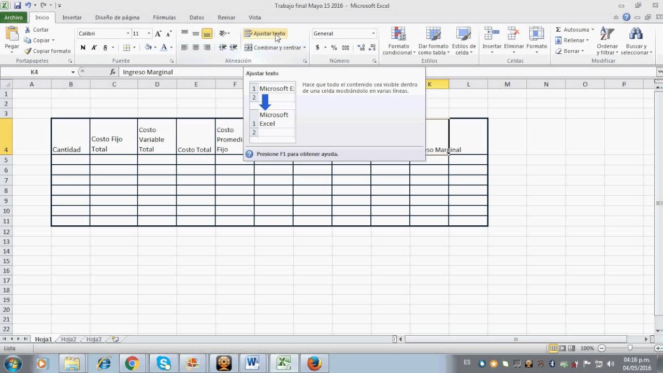Align text to top of cell
The width and height of the screenshot is (663, 373).
(184, 34)
